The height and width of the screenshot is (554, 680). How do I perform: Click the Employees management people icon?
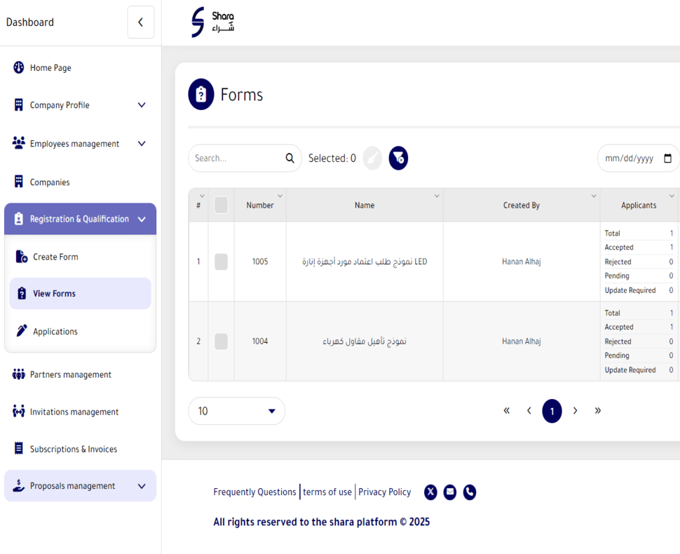click(x=19, y=143)
